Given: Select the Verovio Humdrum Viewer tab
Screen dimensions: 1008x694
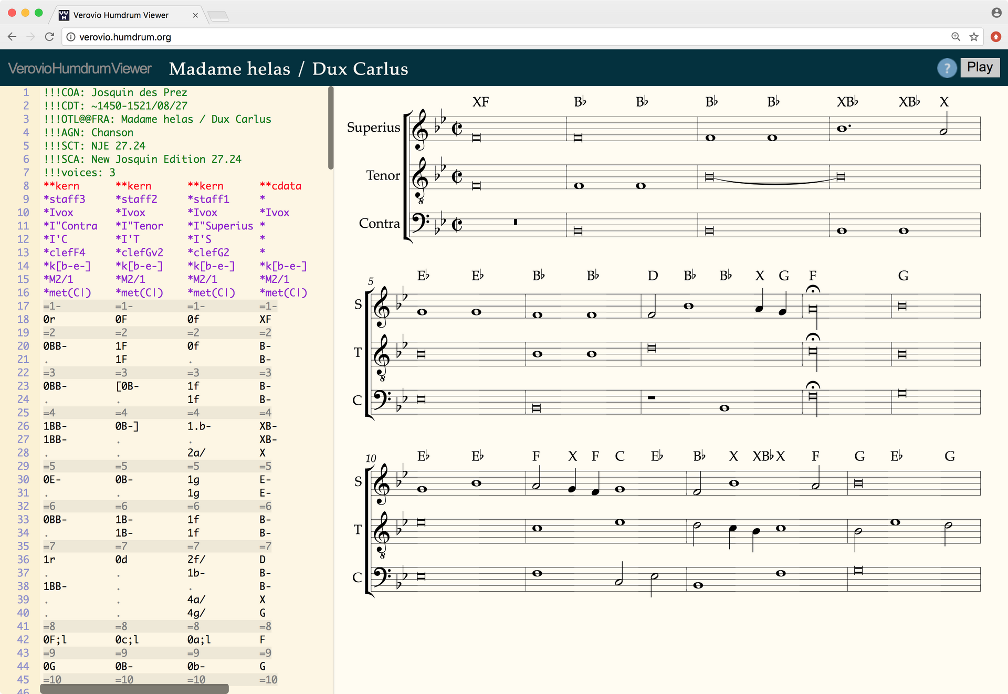Looking at the screenshot, I should (x=121, y=15).
